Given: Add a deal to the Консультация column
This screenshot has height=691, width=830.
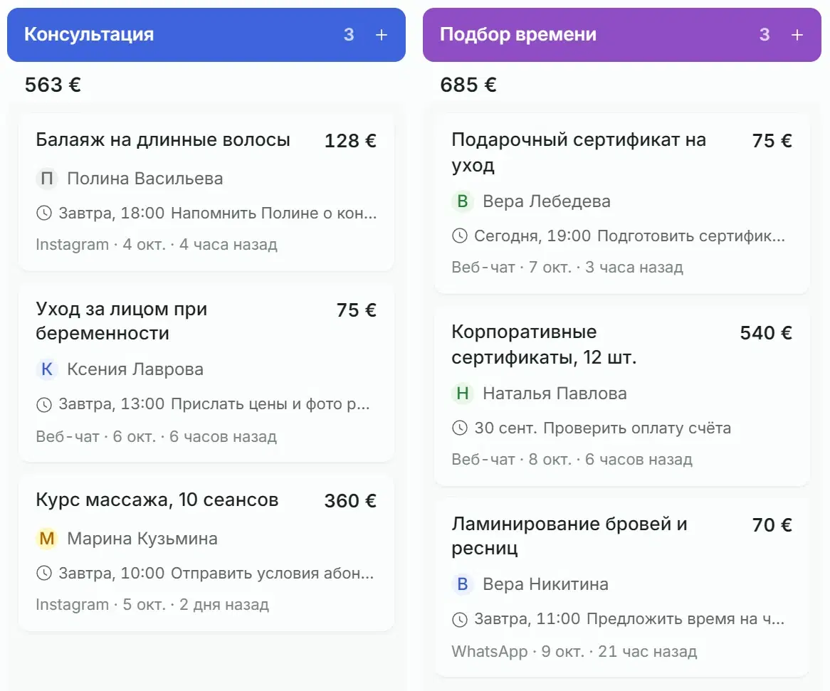Looking at the screenshot, I should click(x=381, y=35).
